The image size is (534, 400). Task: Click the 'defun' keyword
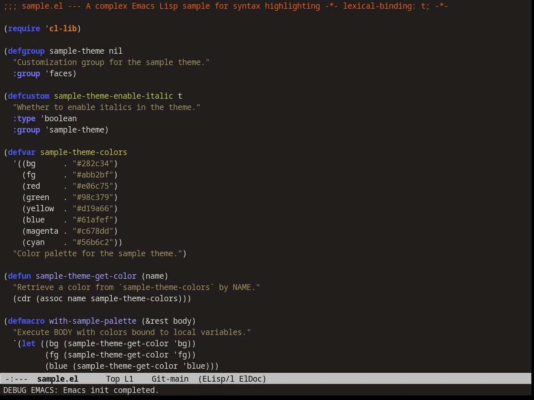coord(20,276)
